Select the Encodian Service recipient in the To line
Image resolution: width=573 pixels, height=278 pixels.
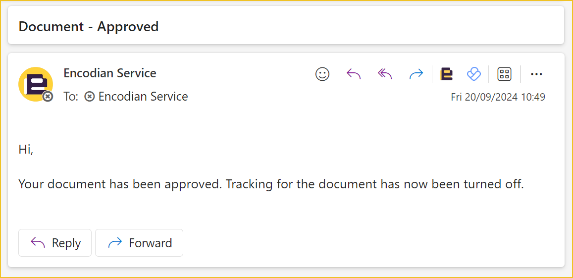pyautogui.click(x=143, y=97)
